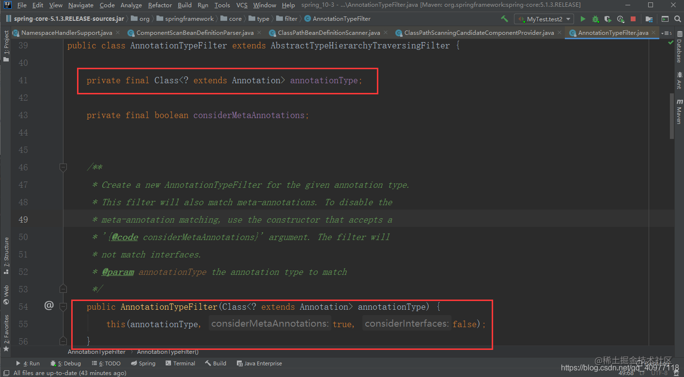This screenshot has height=377, width=684.
Task: Switch to ClassPathScanningCandidateComponentProvider.java tab
Action: pos(479,33)
